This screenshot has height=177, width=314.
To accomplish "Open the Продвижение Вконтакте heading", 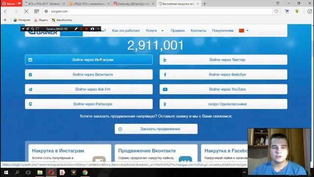I will [x=147, y=150].
